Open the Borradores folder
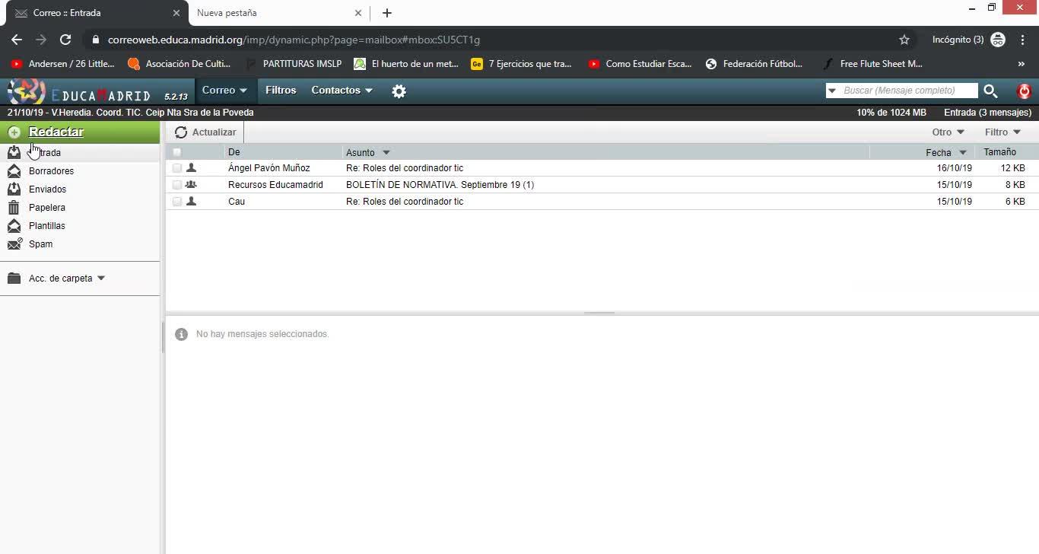Viewport: 1039px width, 554px height. pos(51,171)
